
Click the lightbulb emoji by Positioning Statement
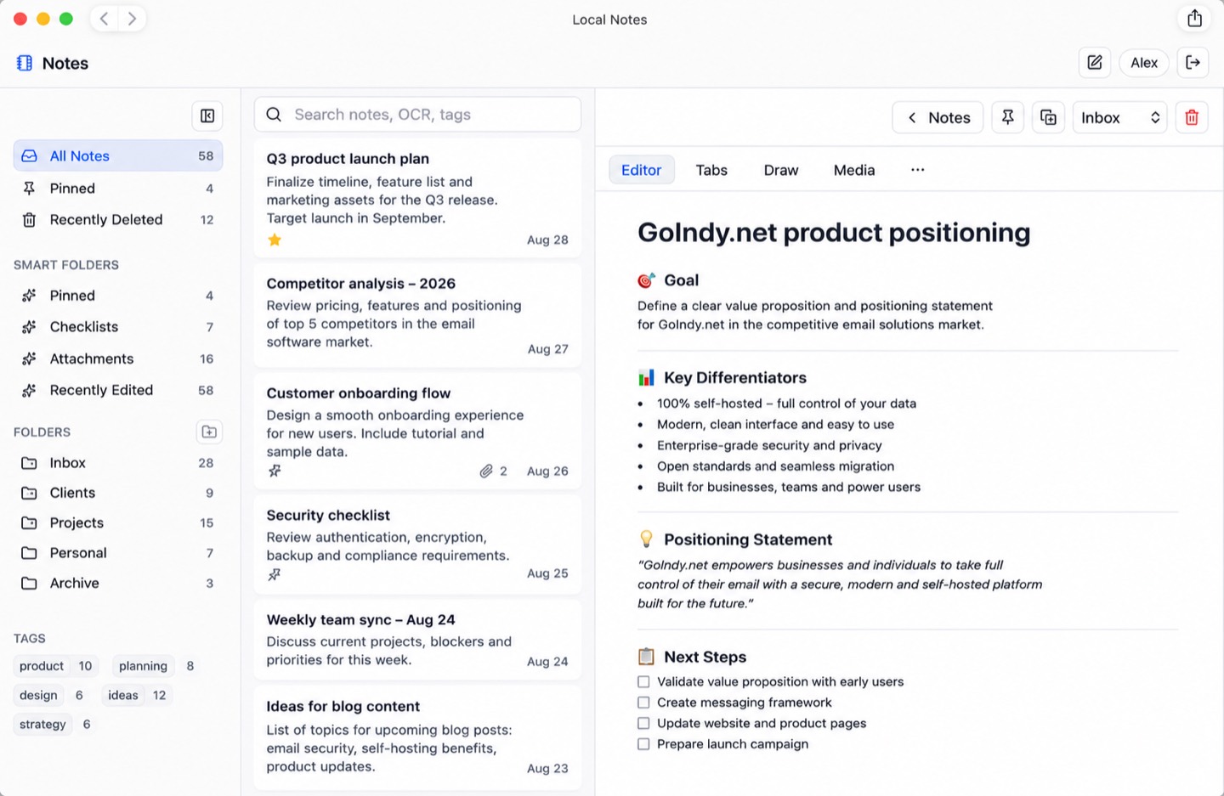(x=646, y=539)
